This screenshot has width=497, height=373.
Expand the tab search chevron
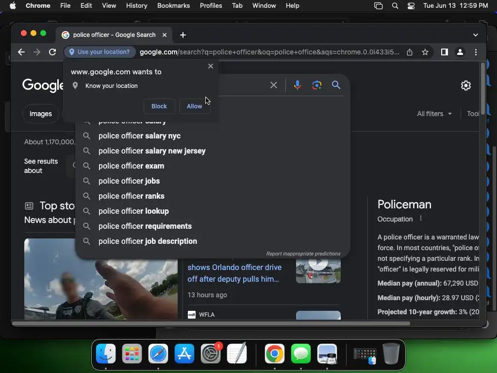pyautogui.click(x=476, y=35)
